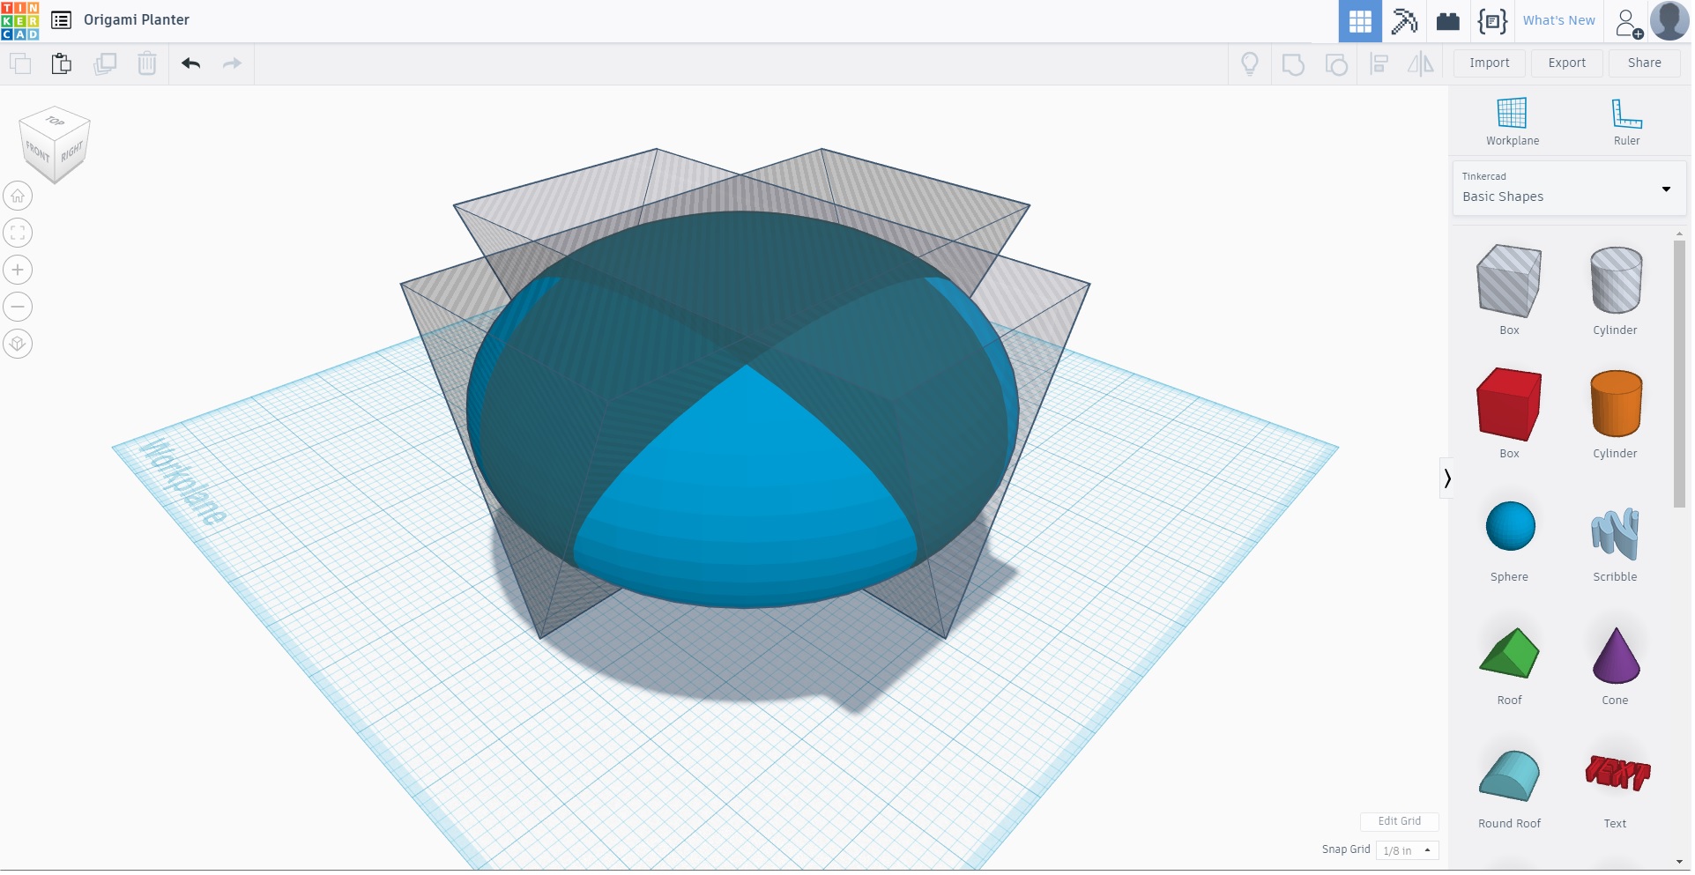1695x875 pixels.
Task: Open the What's New link
Action: pyautogui.click(x=1559, y=21)
